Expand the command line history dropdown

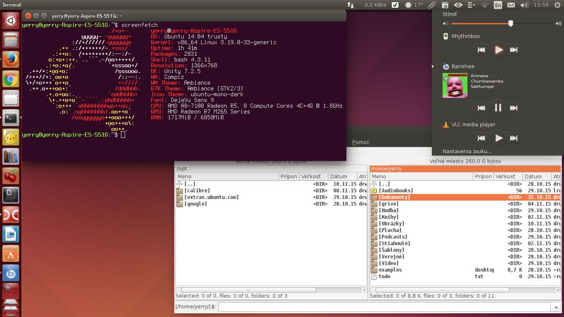point(556,307)
